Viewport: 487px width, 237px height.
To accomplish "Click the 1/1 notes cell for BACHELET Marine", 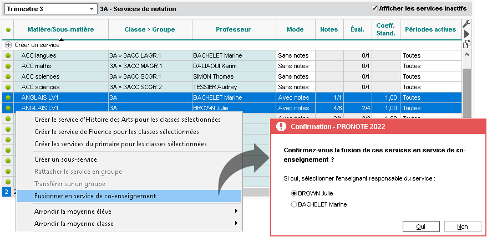I will pyautogui.click(x=329, y=97).
